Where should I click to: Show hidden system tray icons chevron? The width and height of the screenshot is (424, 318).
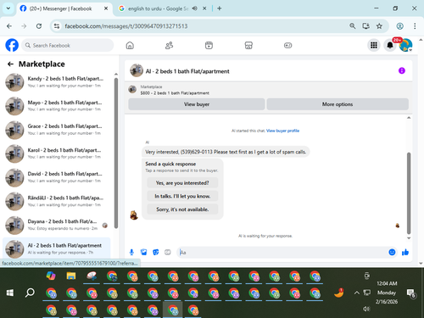[357, 293]
